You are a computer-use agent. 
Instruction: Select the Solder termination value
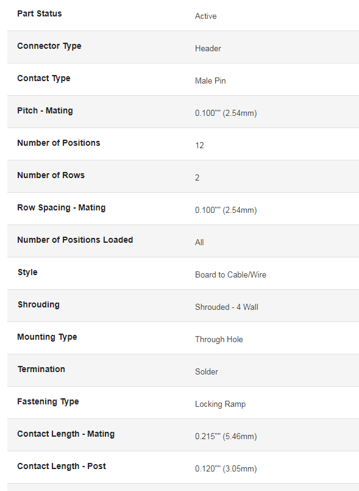tap(207, 371)
